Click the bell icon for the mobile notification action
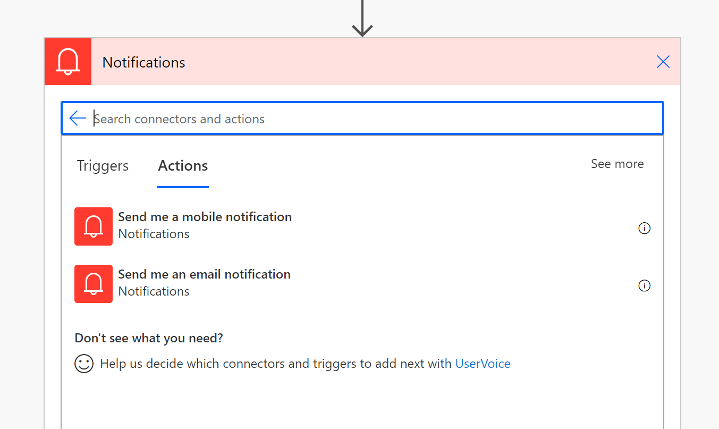This screenshot has width=719, height=429. tap(94, 226)
